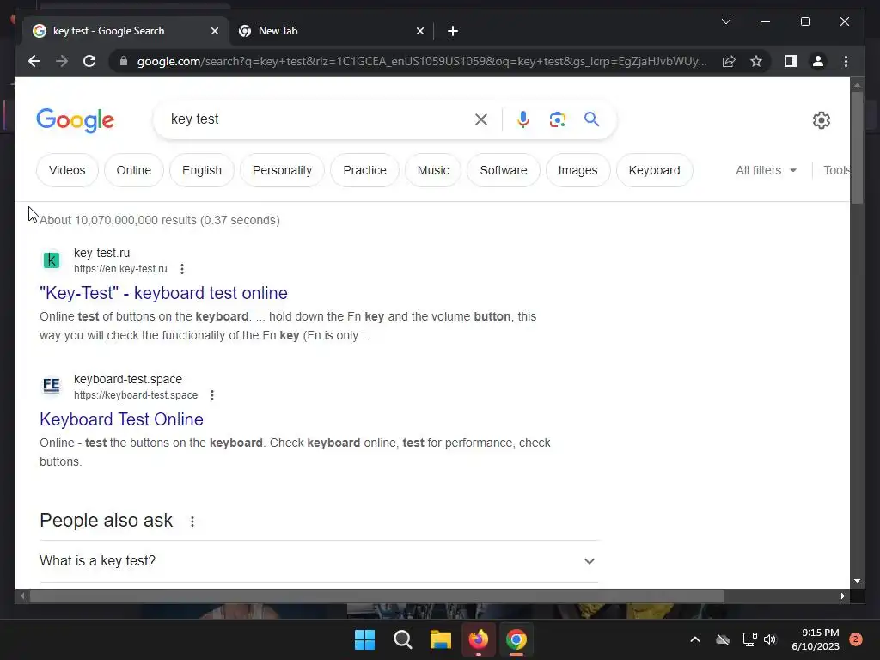Switch to Firefox in the taskbar
The width and height of the screenshot is (880, 660).
(x=478, y=639)
